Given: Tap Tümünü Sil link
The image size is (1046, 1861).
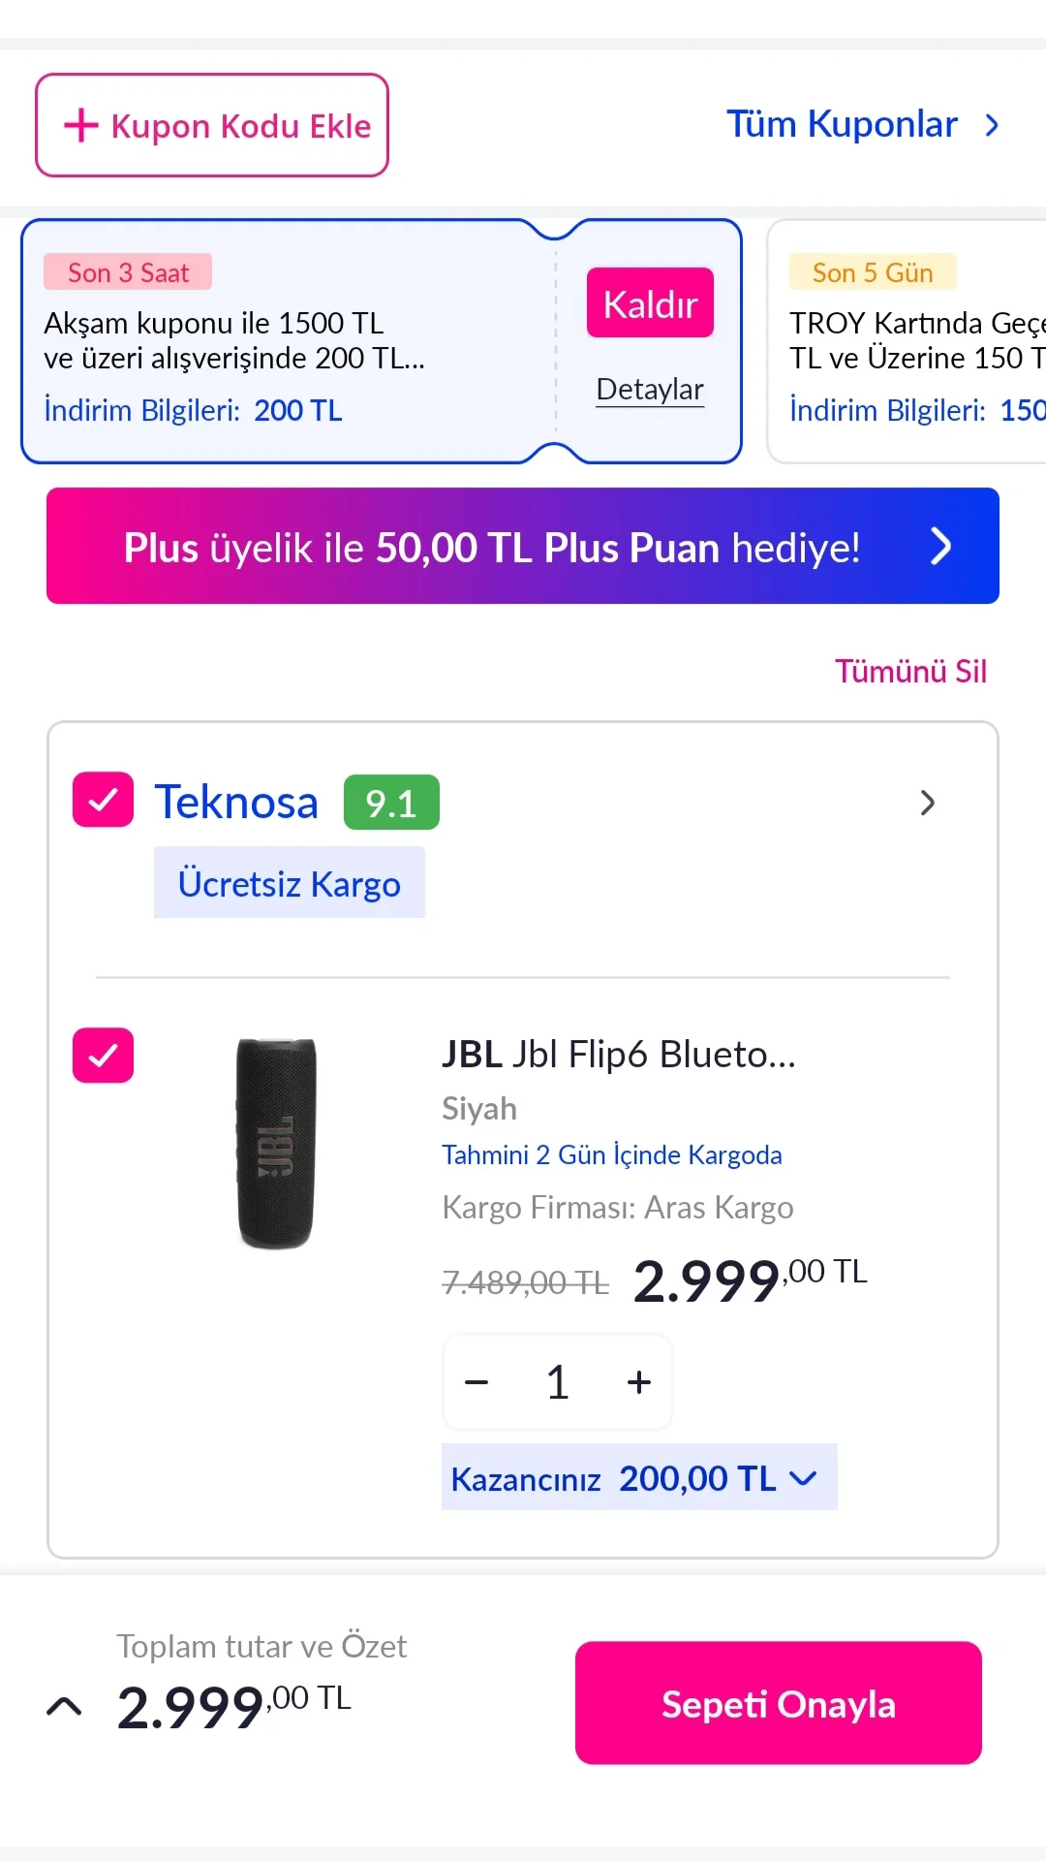Looking at the screenshot, I should 910,672.
